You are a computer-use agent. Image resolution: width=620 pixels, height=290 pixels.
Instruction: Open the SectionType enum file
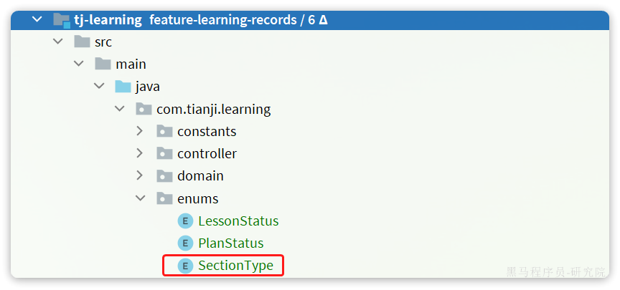pos(235,266)
